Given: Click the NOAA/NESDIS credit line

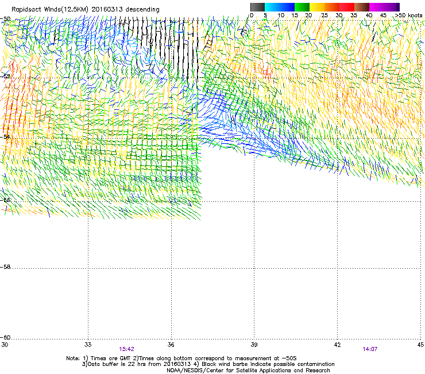Looking at the screenshot, I should pyautogui.click(x=248, y=371).
